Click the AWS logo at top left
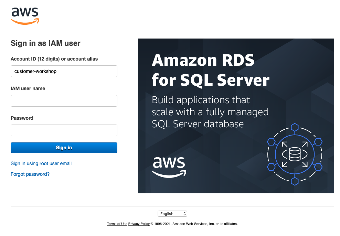The height and width of the screenshot is (236, 340). (x=24, y=15)
